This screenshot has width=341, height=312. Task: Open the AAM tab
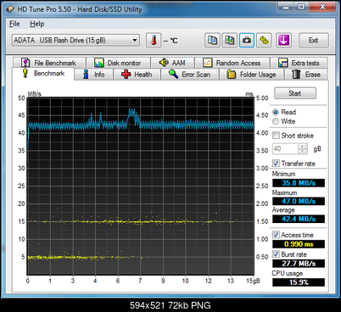coord(172,63)
